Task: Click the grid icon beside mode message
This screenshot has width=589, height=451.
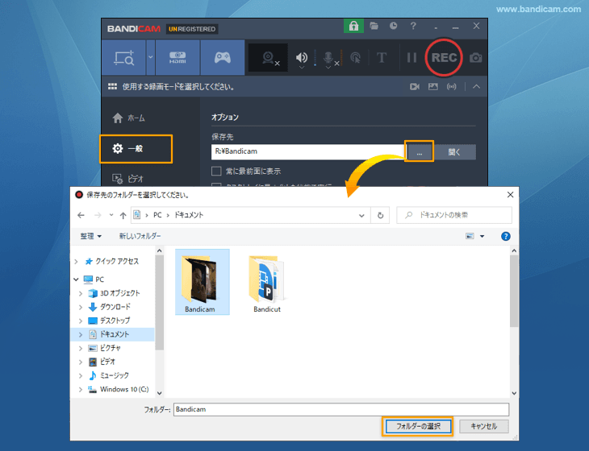Action: (112, 87)
